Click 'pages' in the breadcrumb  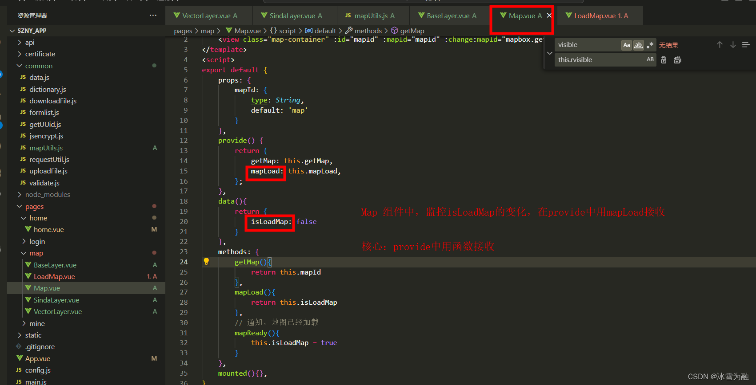click(x=183, y=31)
